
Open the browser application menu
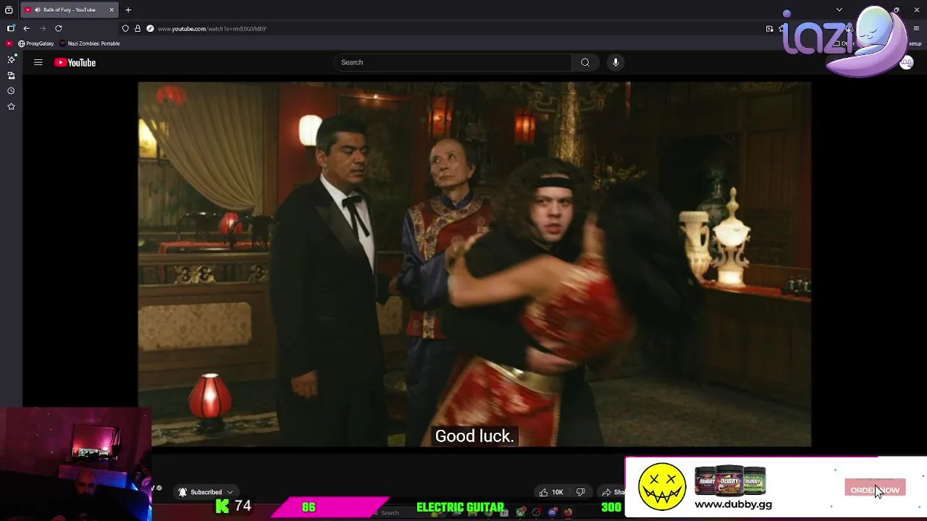[916, 28]
